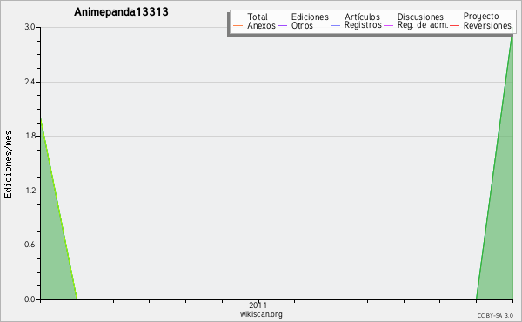
Task: Click the chart title Animepanda13313
Action: pyautogui.click(x=121, y=11)
